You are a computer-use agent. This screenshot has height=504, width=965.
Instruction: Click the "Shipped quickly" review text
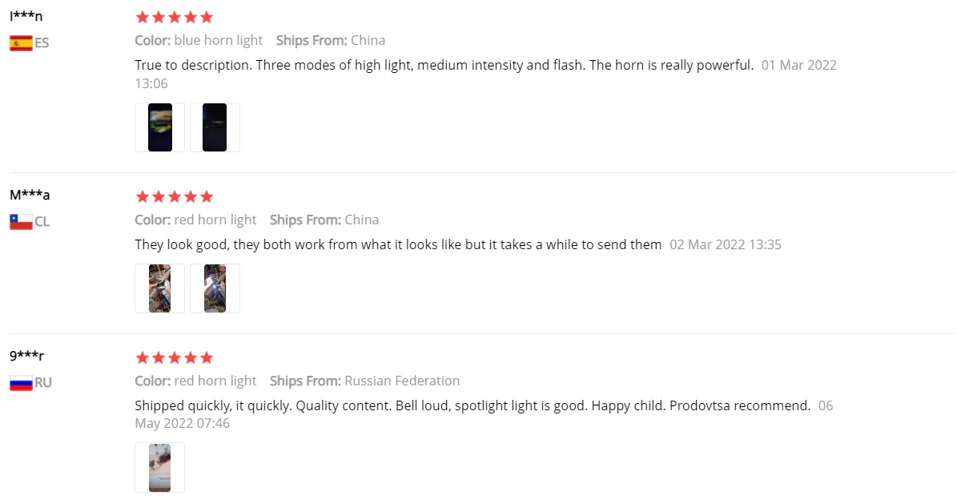coord(472,405)
